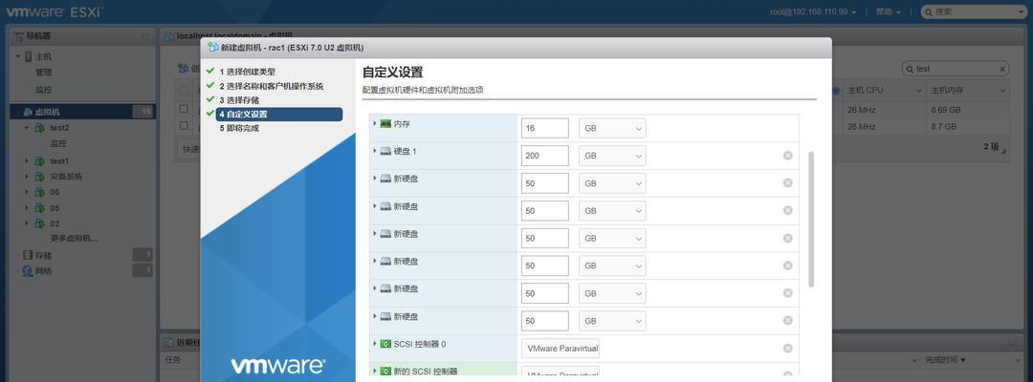This screenshot has width=1033, height=382.
Task: Tick the checkbox of the 8.69 GB VM row
Action: point(184,109)
